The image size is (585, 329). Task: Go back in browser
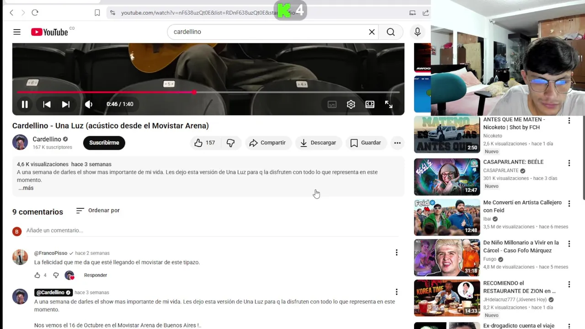[11, 13]
